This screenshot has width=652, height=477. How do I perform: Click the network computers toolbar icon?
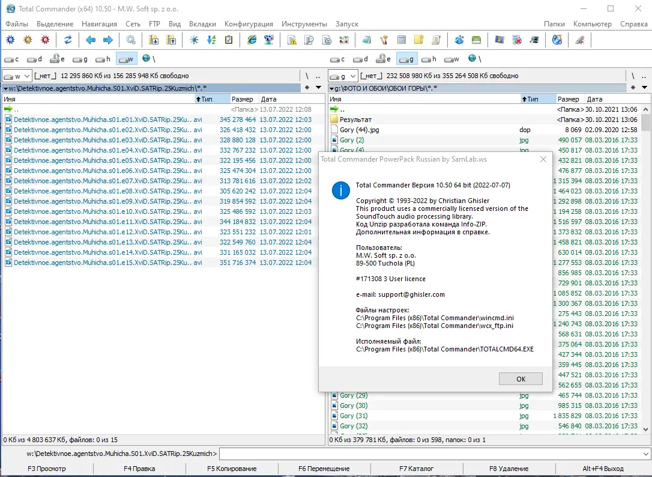pos(269,40)
